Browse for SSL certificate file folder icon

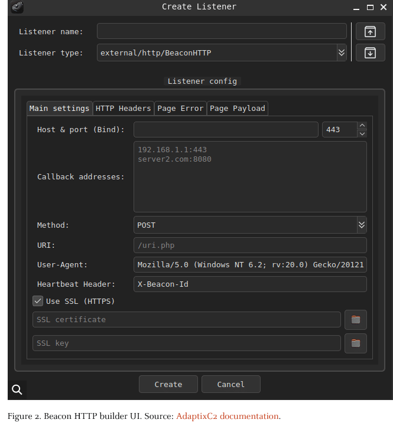[x=356, y=320]
